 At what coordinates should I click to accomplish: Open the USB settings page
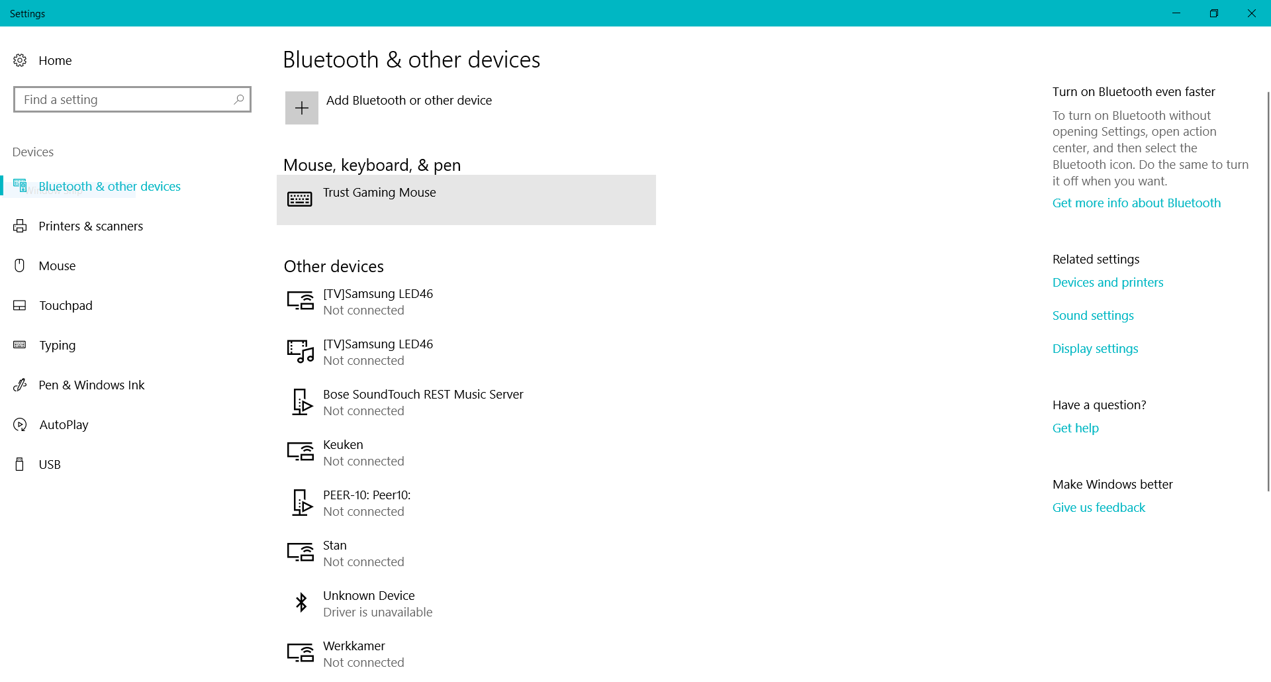(50, 464)
